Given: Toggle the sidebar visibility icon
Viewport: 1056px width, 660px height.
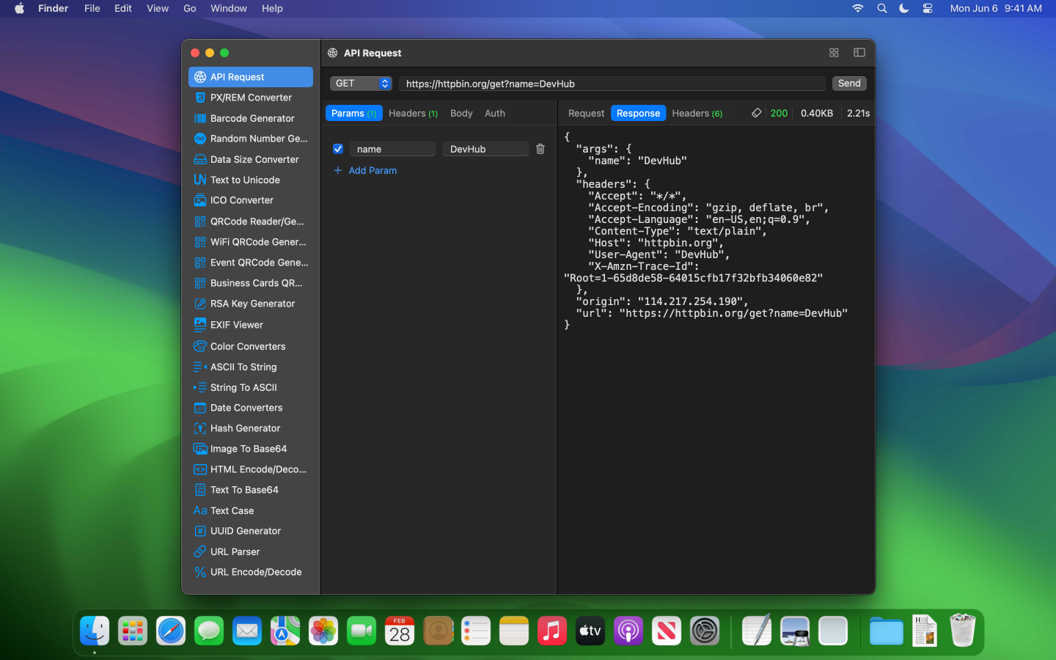Looking at the screenshot, I should point(859,53).
